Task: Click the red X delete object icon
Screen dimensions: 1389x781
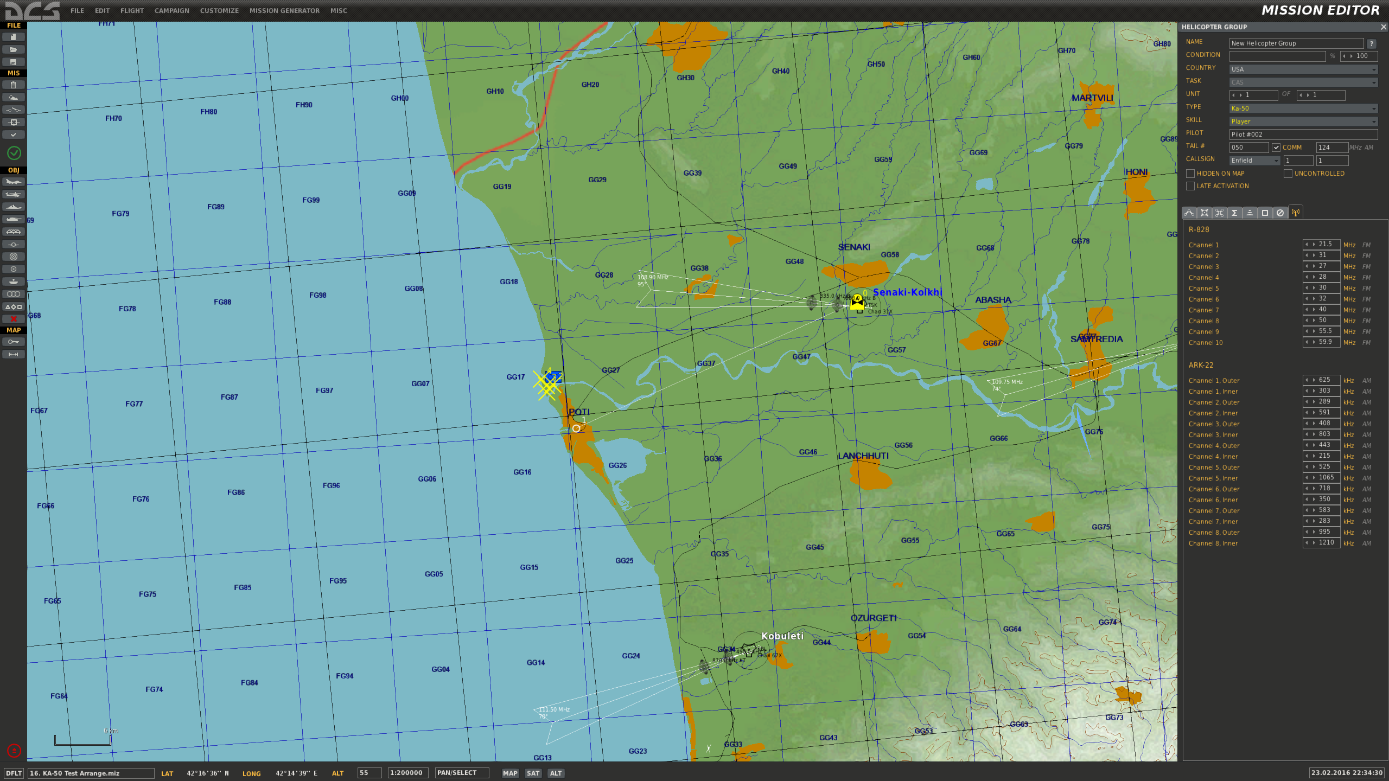Action: [x=14, y=319]
